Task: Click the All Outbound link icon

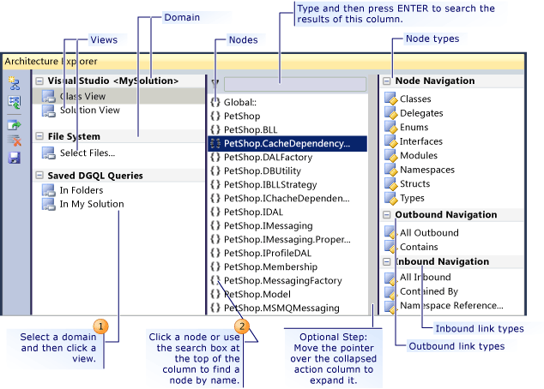Action: (x=390, y=232)
